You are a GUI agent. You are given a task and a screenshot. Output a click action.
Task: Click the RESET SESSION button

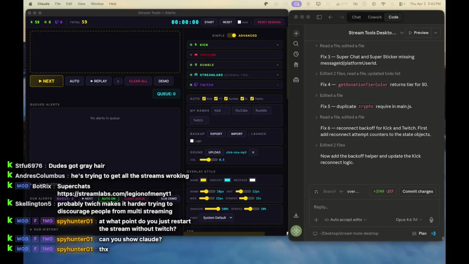point(269,22)
